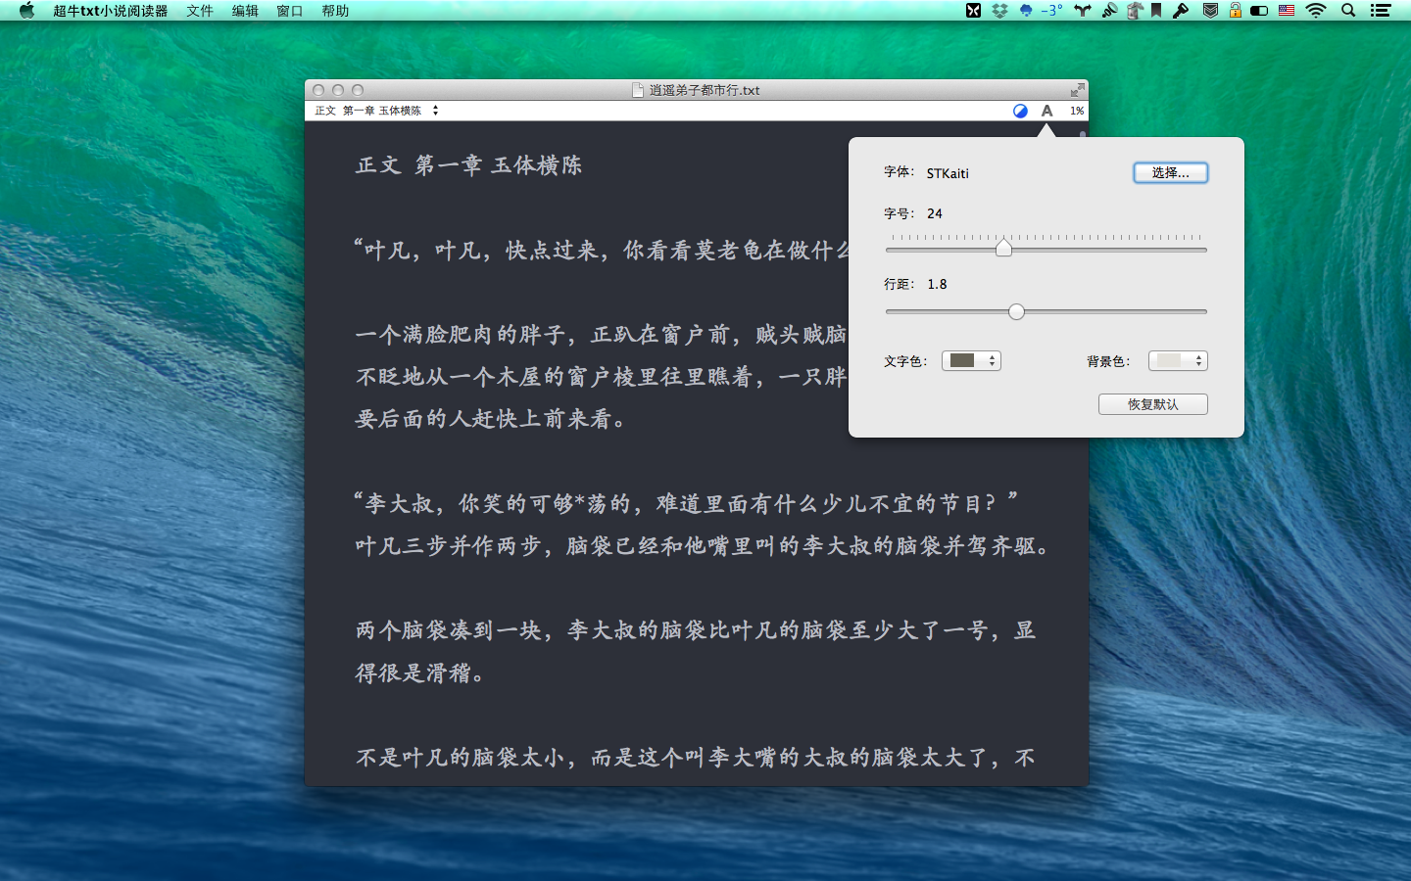
Task: Toggle the day/night theme icon
Action: tap(1020, 111)
